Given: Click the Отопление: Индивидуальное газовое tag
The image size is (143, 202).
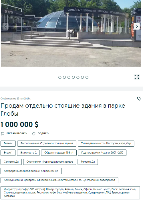Looking at the screenshot, I should (x=50, y=162).
